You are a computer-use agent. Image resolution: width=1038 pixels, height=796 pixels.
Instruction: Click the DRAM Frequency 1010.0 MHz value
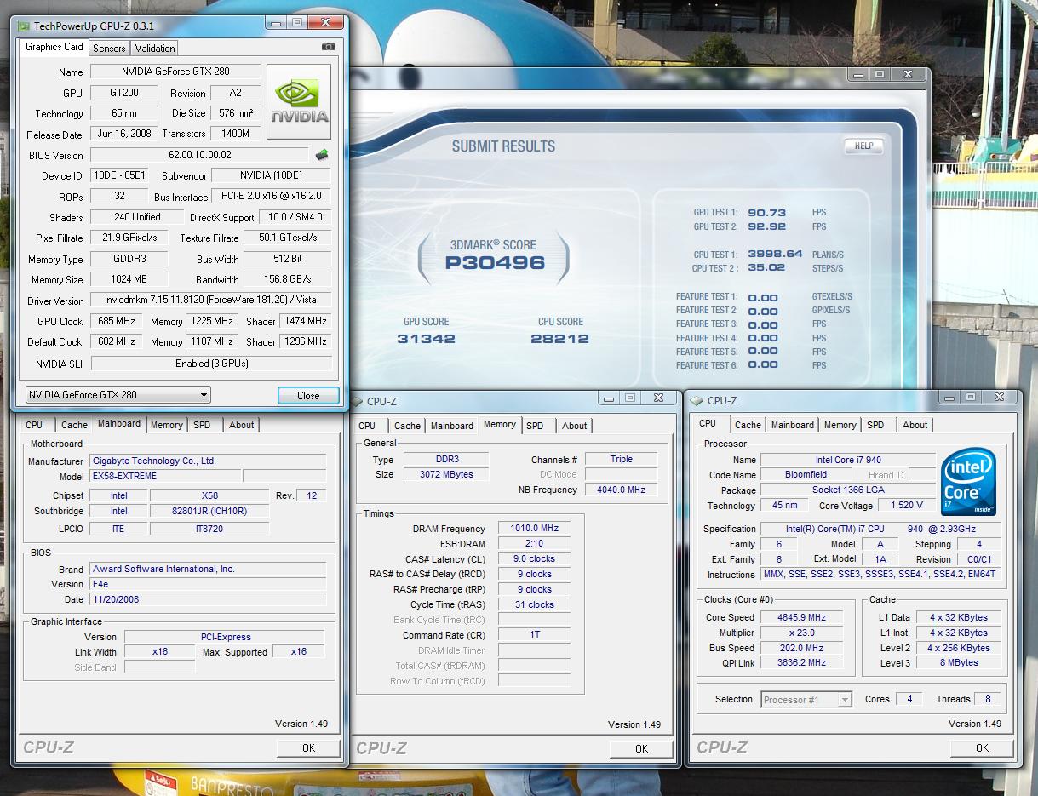[534, 529]
